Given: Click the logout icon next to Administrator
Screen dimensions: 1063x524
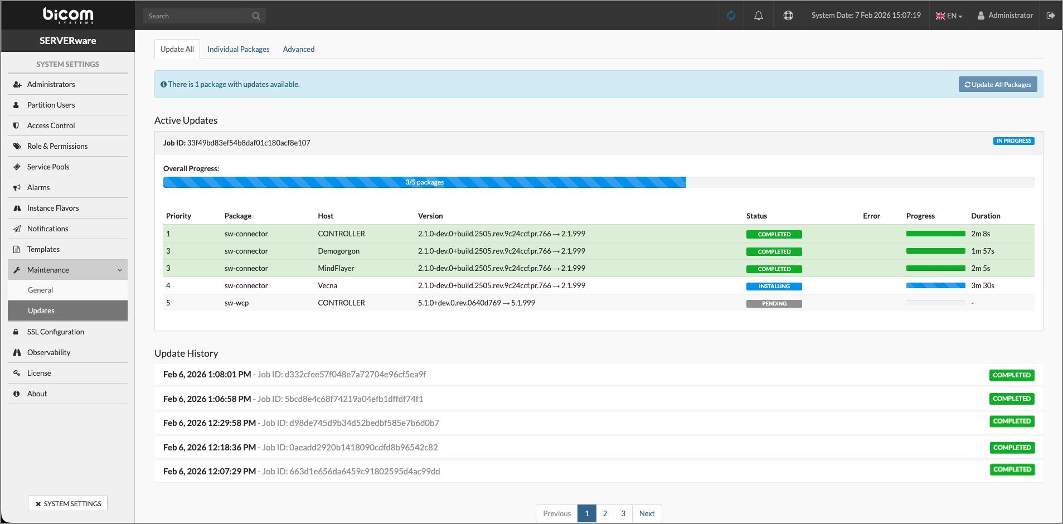Looking at the screenshot, I should [x=1051, y=16].
